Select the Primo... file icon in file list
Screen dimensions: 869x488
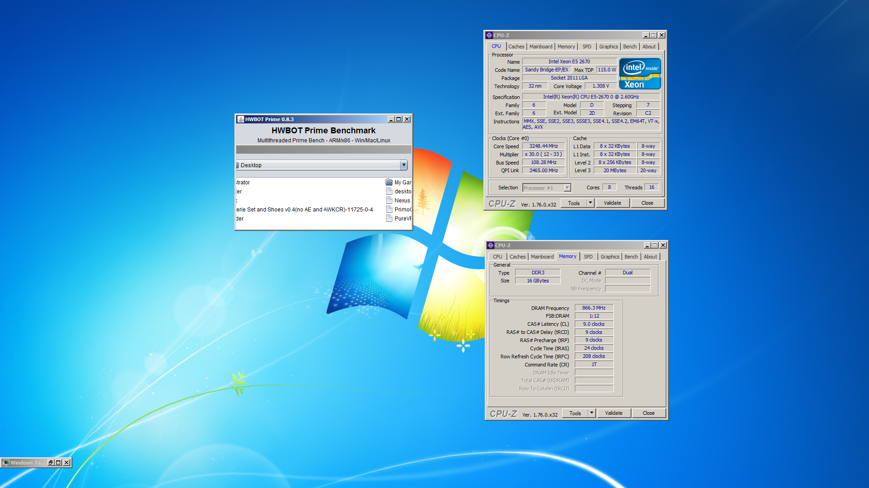389,209
